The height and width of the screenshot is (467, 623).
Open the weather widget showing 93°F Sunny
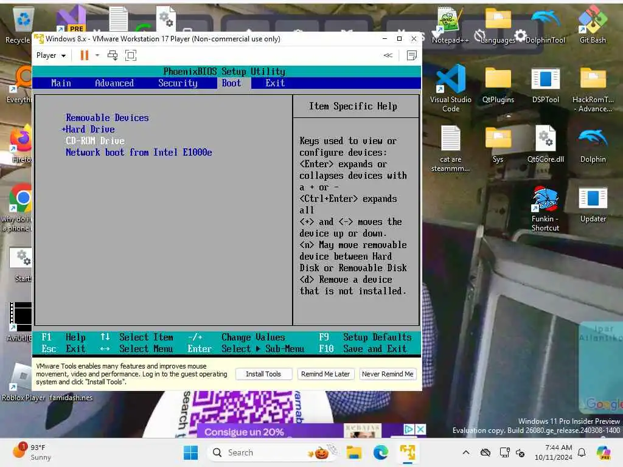coord(33,452)
